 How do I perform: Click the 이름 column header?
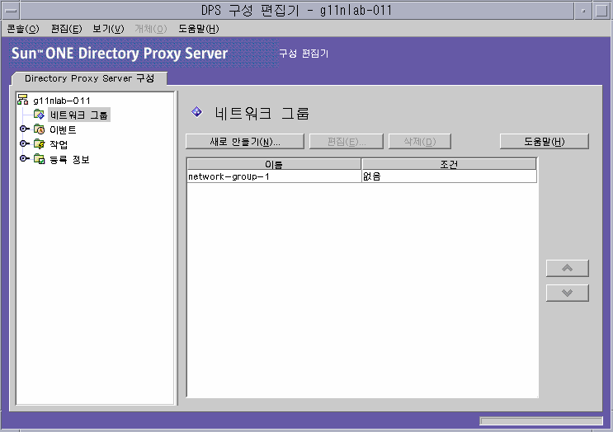pyautogui.click(x=274, y=164)
